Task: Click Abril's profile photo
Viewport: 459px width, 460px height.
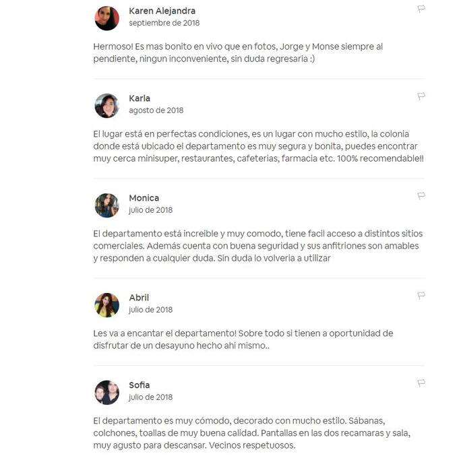Action: click(x=107, y=305)
